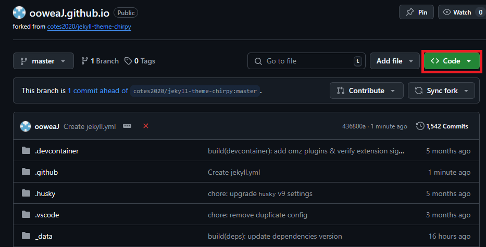Viewport: 486px width, 247px height.
Task: Click the ooweaJ repository owner avatar
Action: (19, 13)
